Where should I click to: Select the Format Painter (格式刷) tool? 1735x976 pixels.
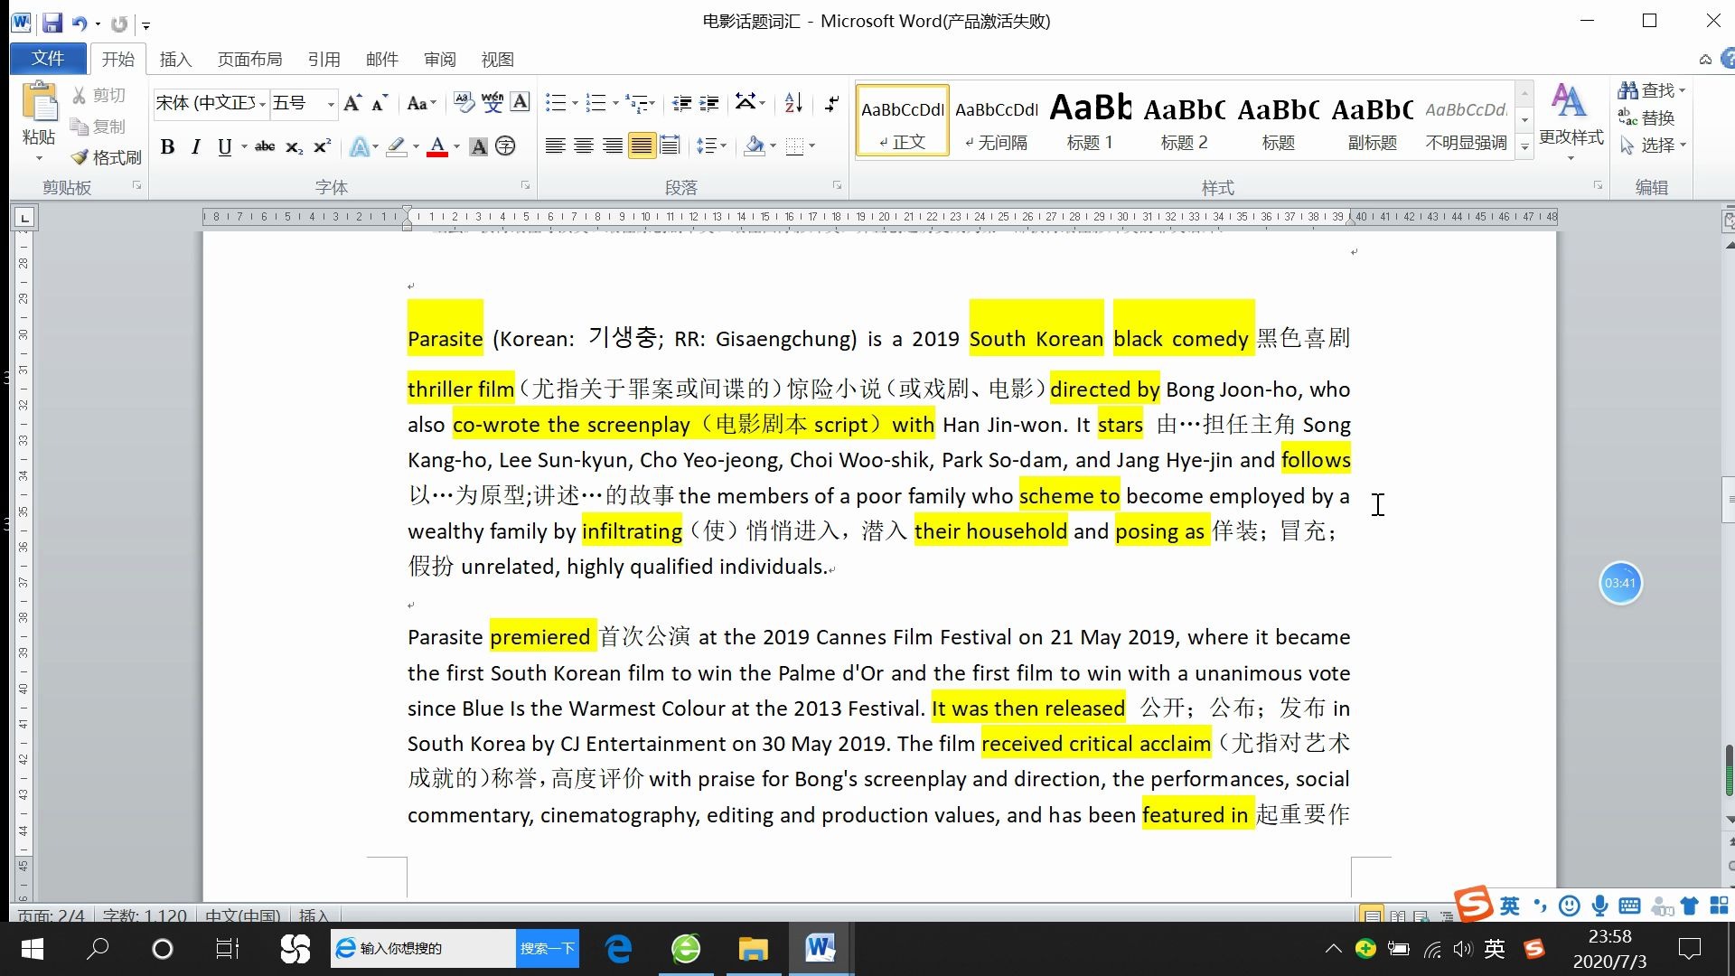tap(107, 157)
